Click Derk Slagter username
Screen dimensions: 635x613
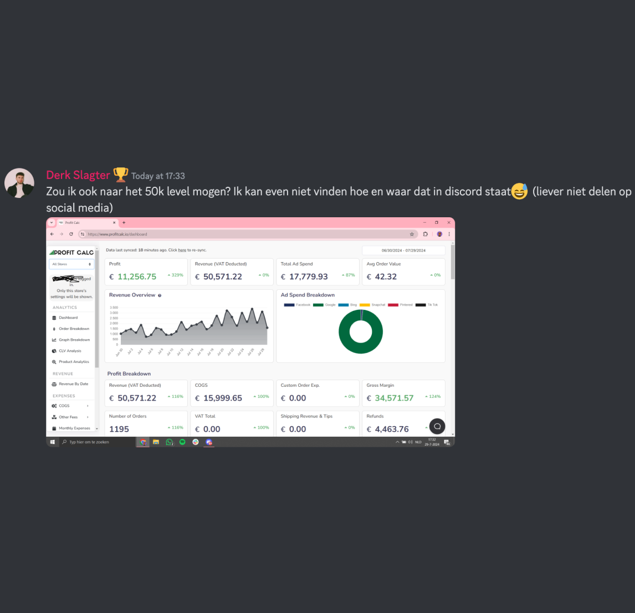pos(78,175)
